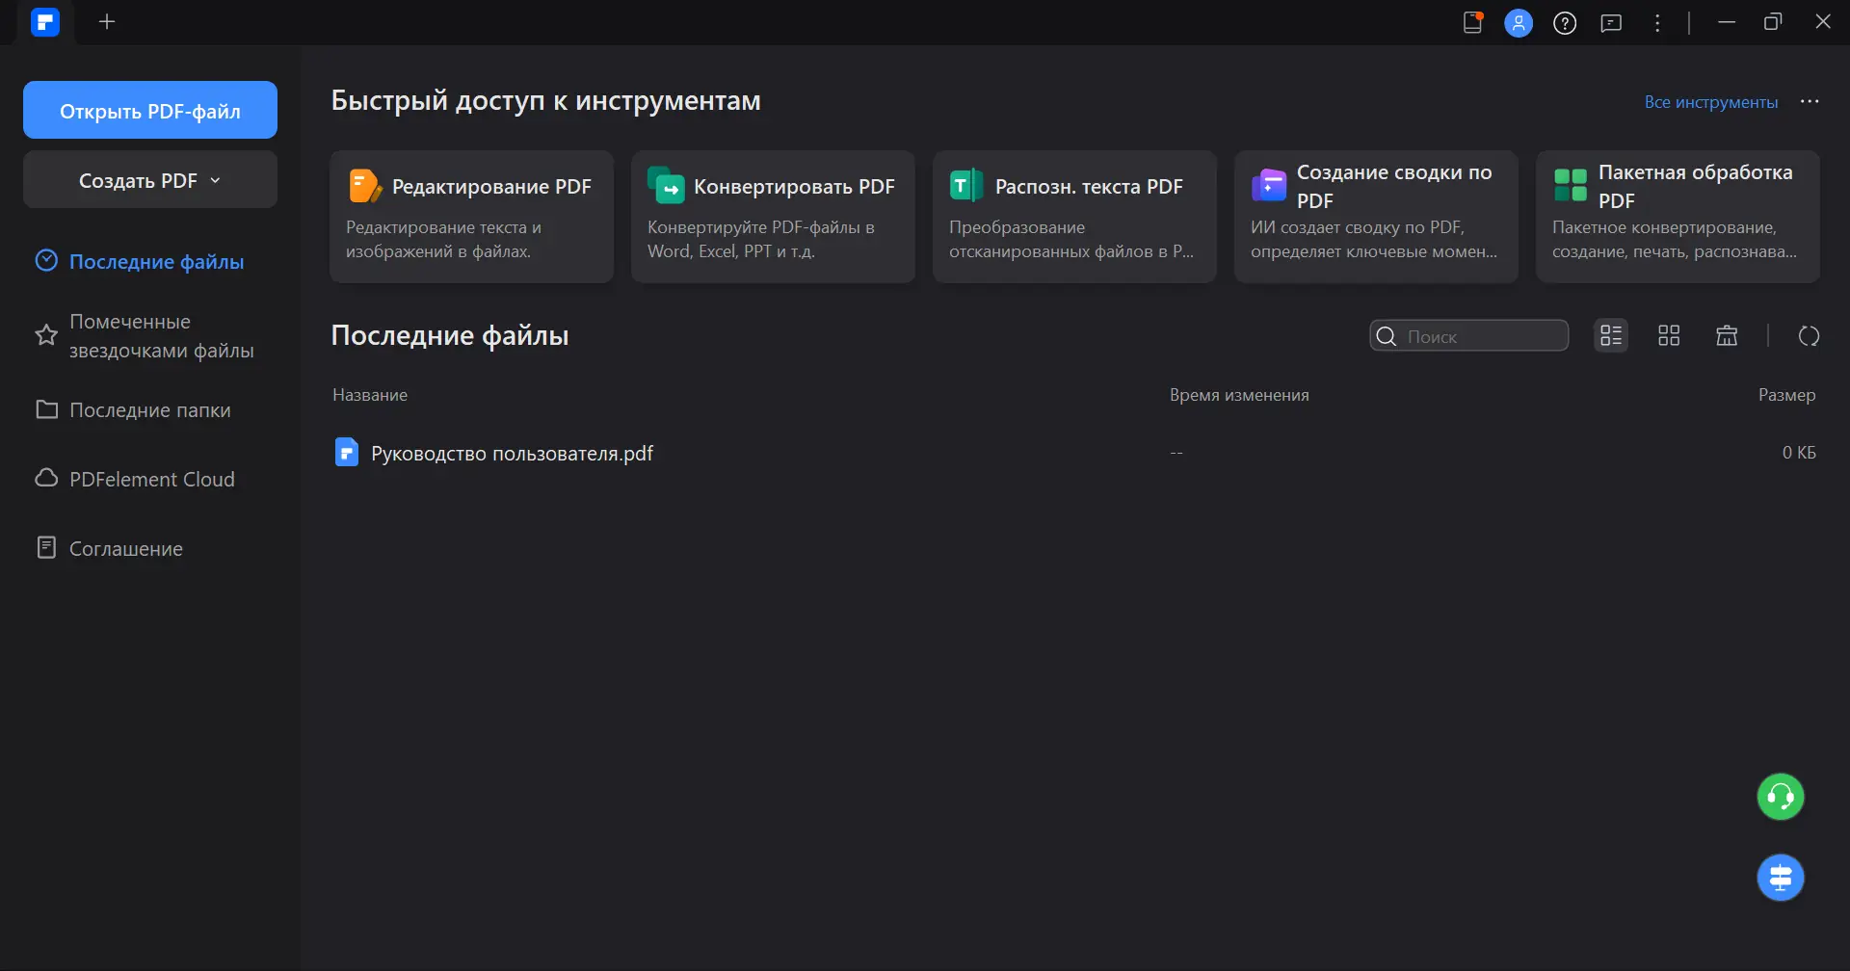1850x971 pixels.
Task: Open the Редактирование PDF tool card
Action: pyautogui.click(x=471, y=216)
